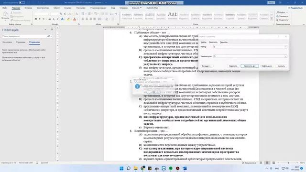Open the View (Вид) tab
Image resolution: width=306 pixels, height=172 pixels.
(113, 8)
